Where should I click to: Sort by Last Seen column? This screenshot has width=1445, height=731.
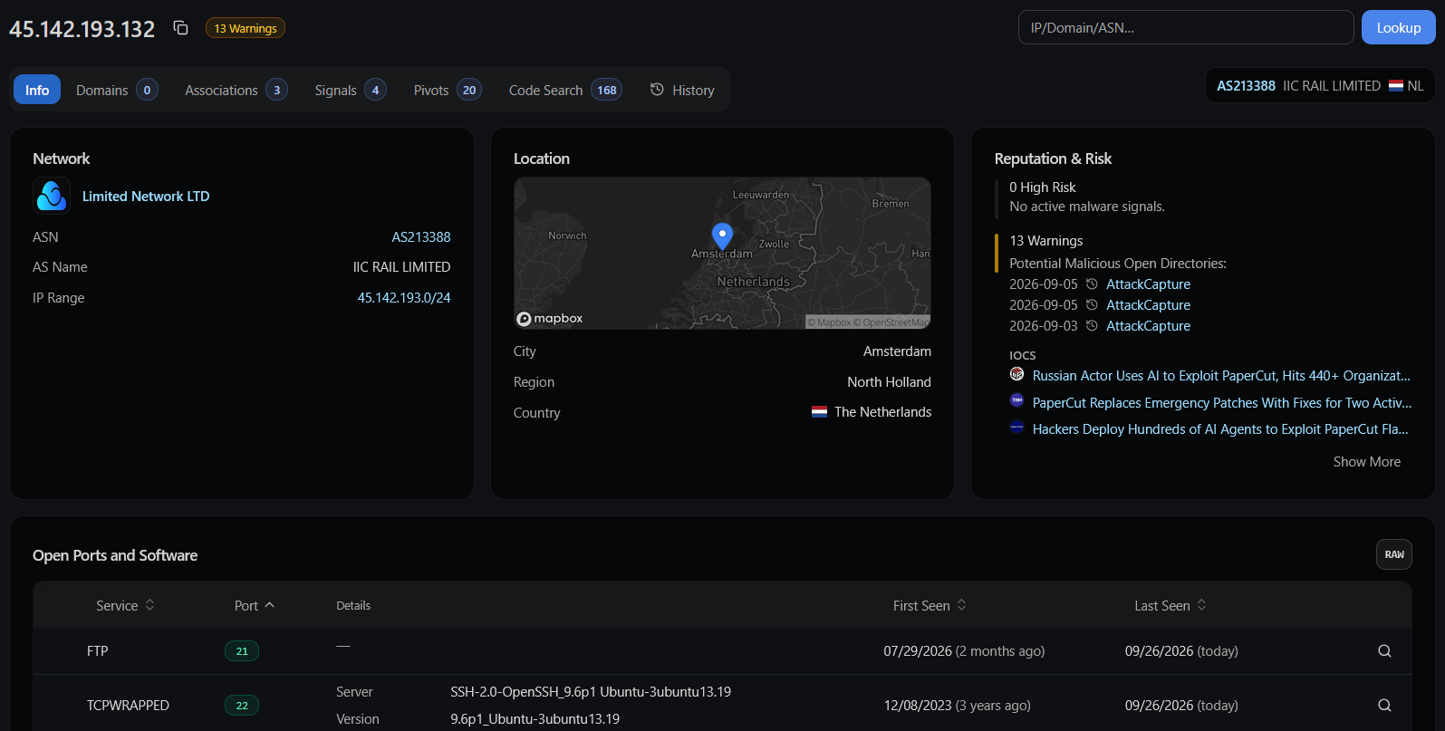(x=1170, y=605)
